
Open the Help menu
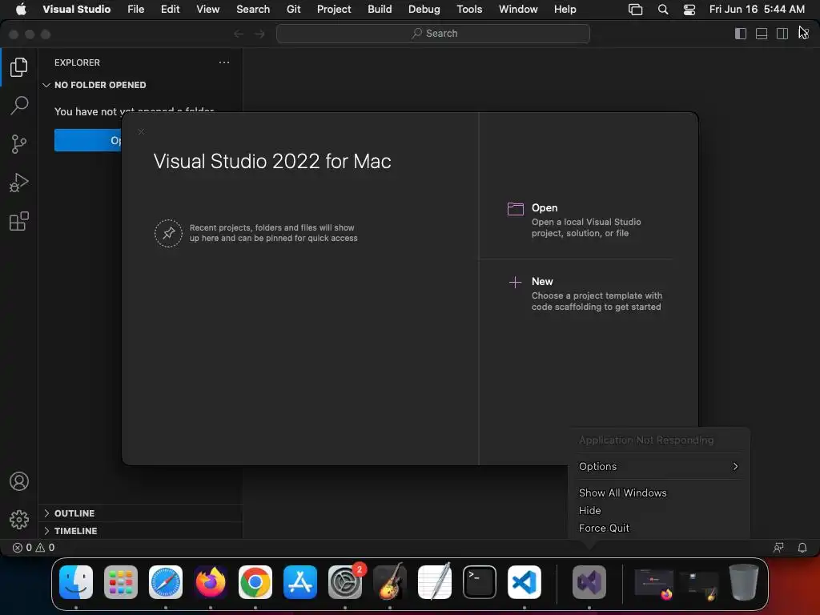tap(565, 9)
